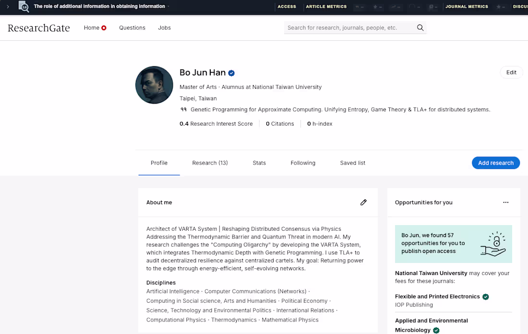Focus the research search field
The width and height of the screenshot is (528, 334).
click(x=350, y=28)
